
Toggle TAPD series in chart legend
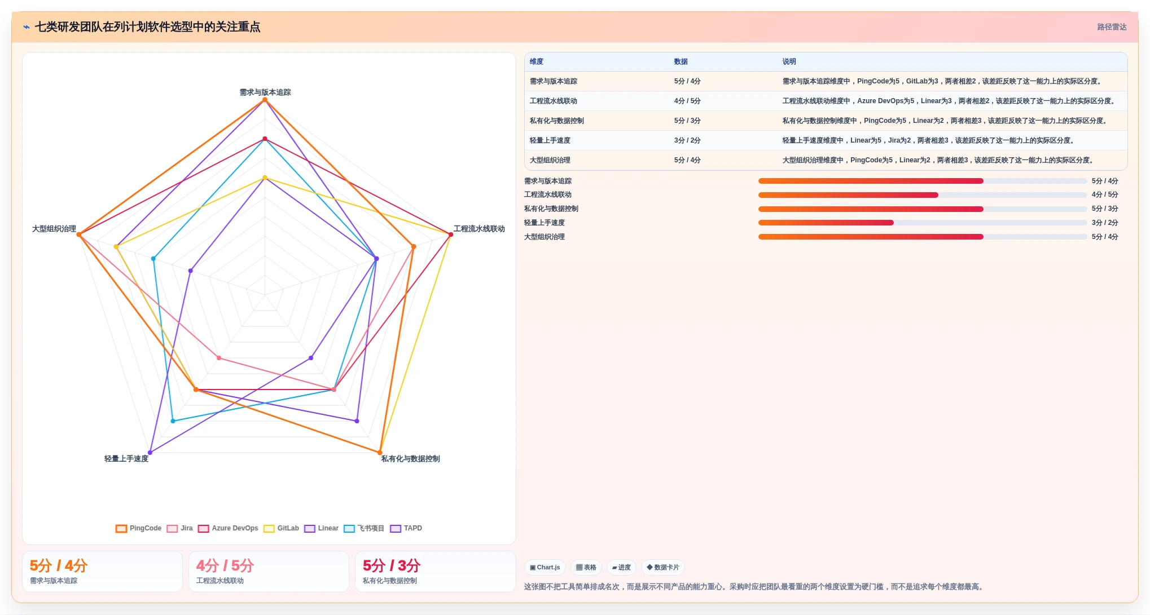406,528
